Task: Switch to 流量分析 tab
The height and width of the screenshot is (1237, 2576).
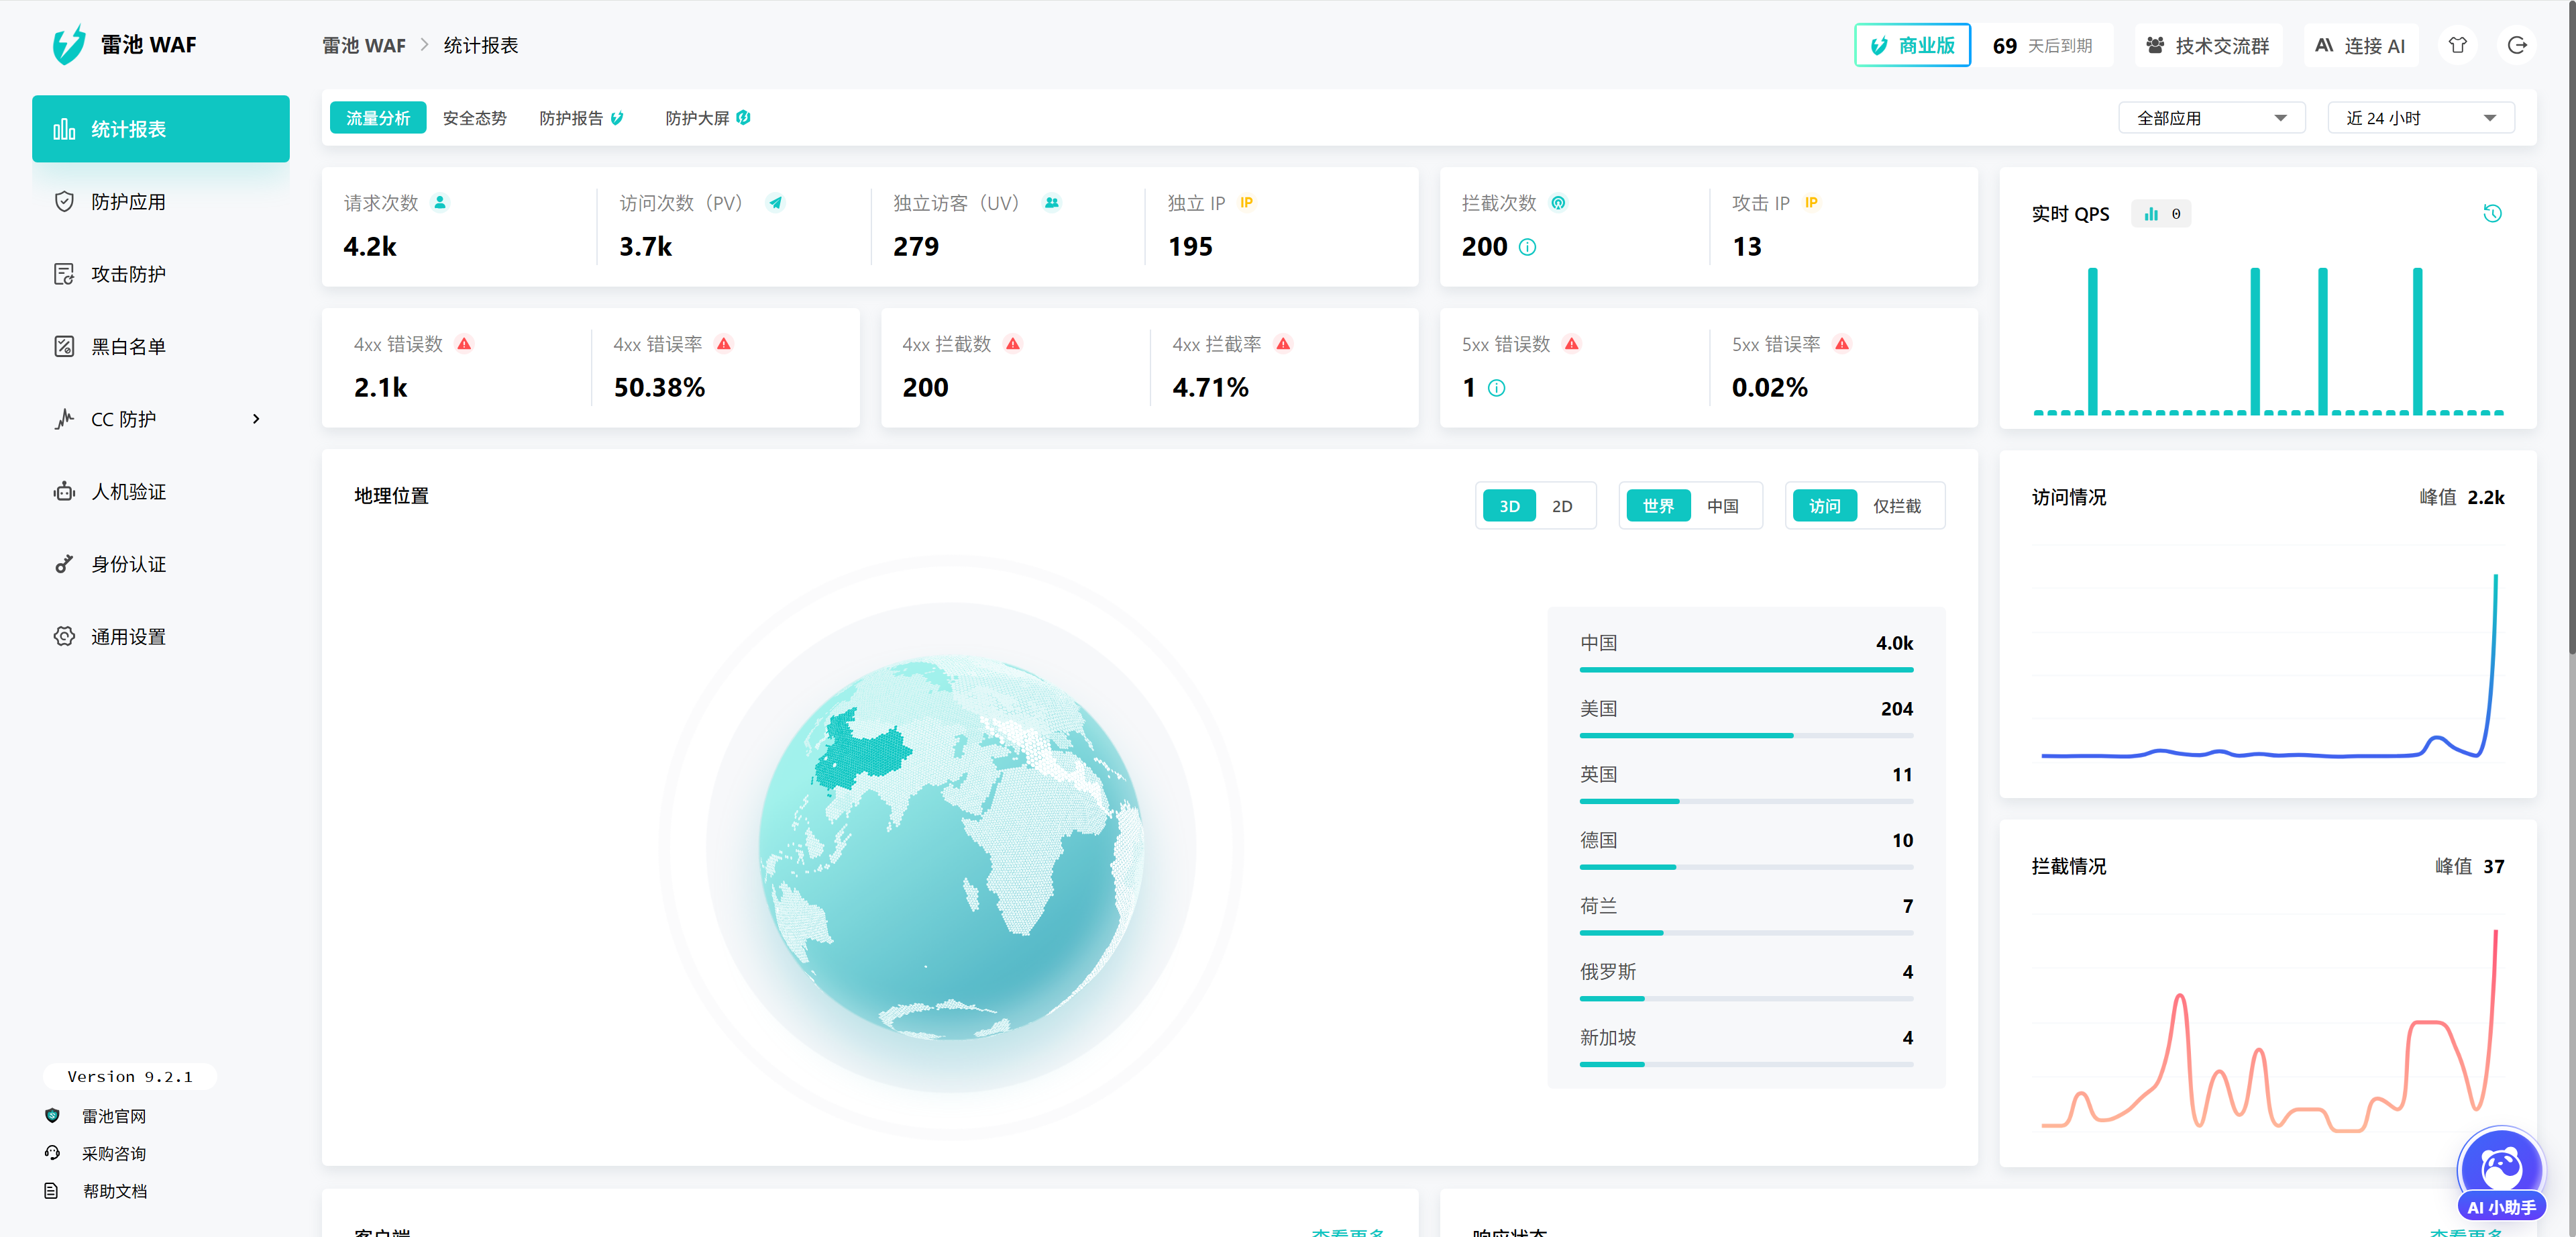Action: point(378,118)
